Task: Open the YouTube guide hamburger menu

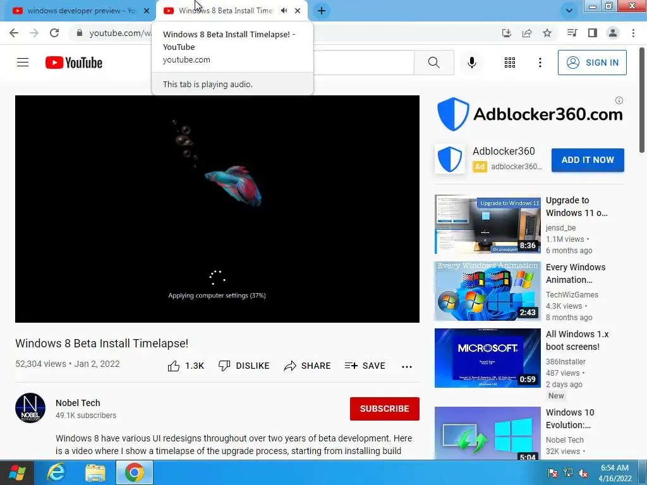Action: coord(23,63)
